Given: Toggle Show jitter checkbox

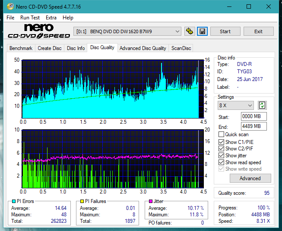Looking at the screenshot, I should pyautogui.click(x=221, y=156).
